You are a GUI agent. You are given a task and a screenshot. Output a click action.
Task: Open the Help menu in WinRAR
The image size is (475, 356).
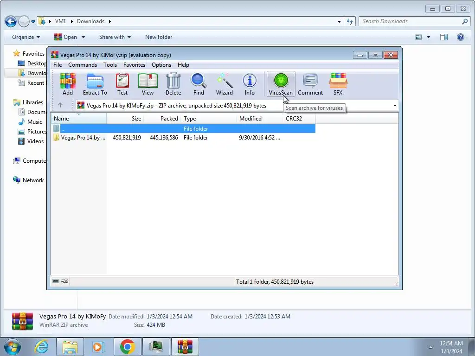(183, 65)
